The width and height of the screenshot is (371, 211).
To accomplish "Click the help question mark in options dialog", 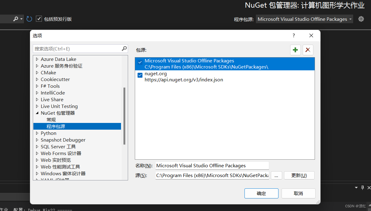I will pyautogui.click(x=293, y=35).
